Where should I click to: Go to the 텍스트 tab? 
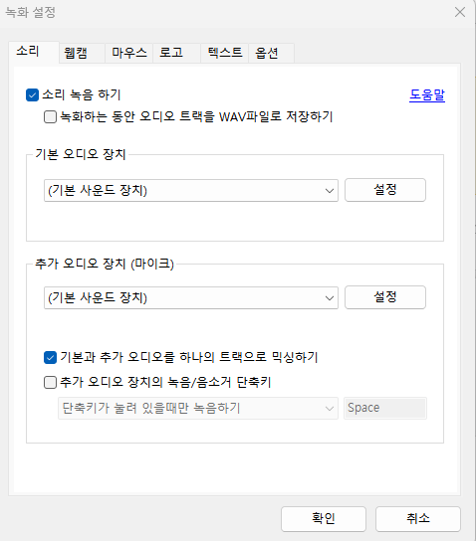(x=224, y=54)
